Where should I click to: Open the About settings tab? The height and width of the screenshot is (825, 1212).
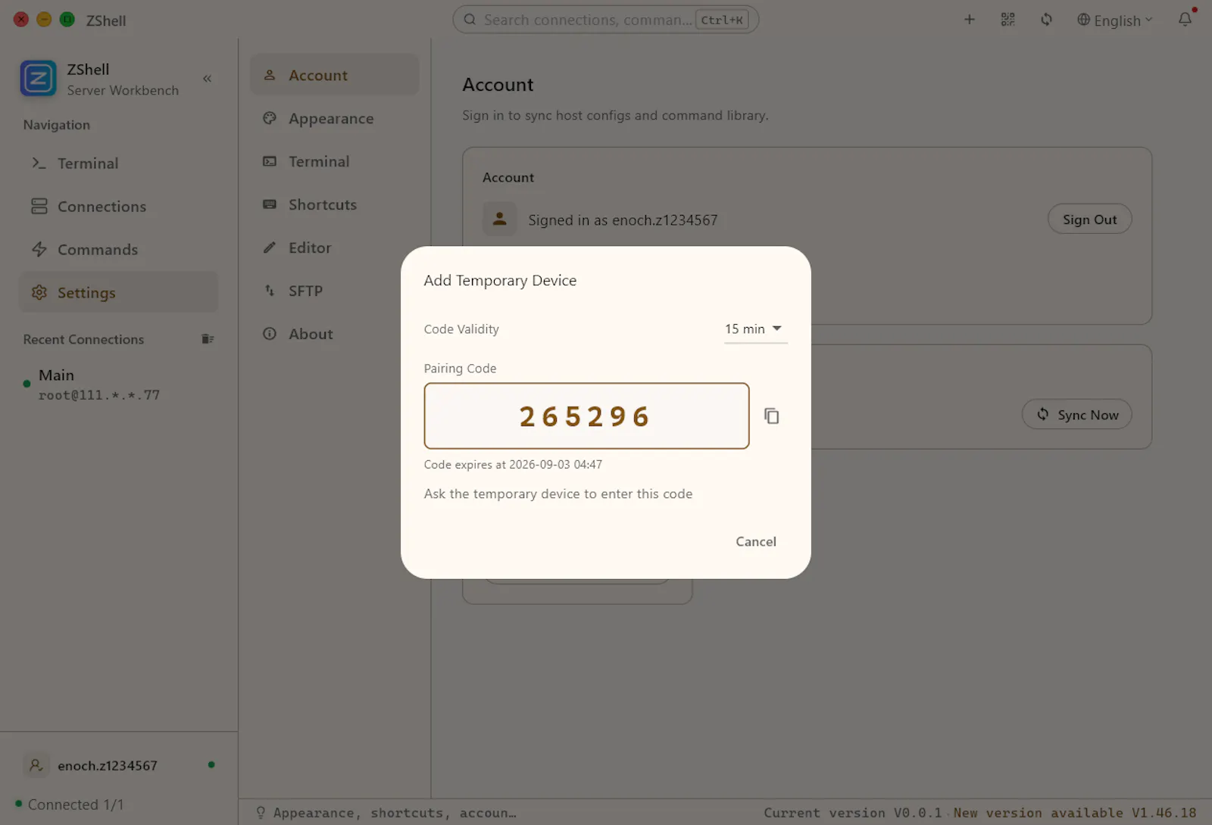(334, 334)
